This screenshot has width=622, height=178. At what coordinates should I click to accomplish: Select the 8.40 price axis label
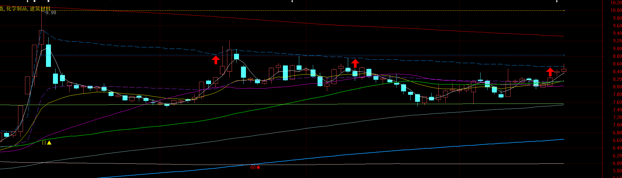tap(617, 72)
